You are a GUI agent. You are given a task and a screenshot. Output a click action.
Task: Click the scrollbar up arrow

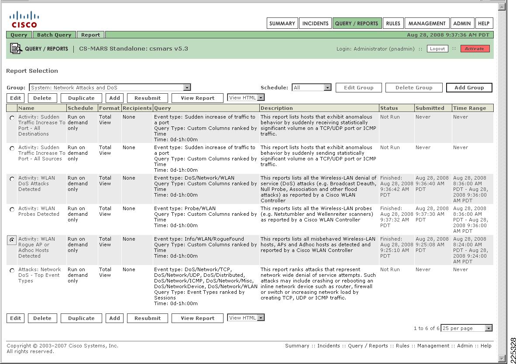(x=502, y=7)
